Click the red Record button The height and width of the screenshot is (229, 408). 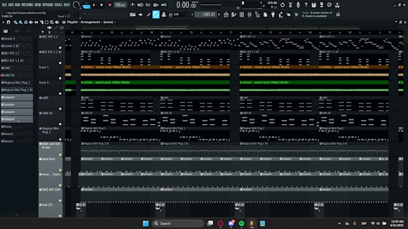[x=110, y=5]
